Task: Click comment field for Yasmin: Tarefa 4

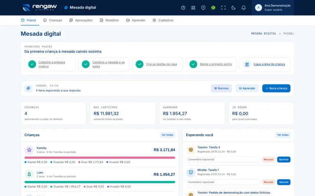Action: (223, 159)
